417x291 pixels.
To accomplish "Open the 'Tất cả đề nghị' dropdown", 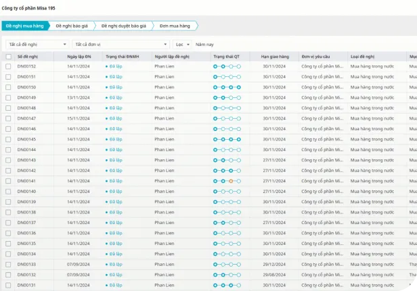I will pos(37,44).
